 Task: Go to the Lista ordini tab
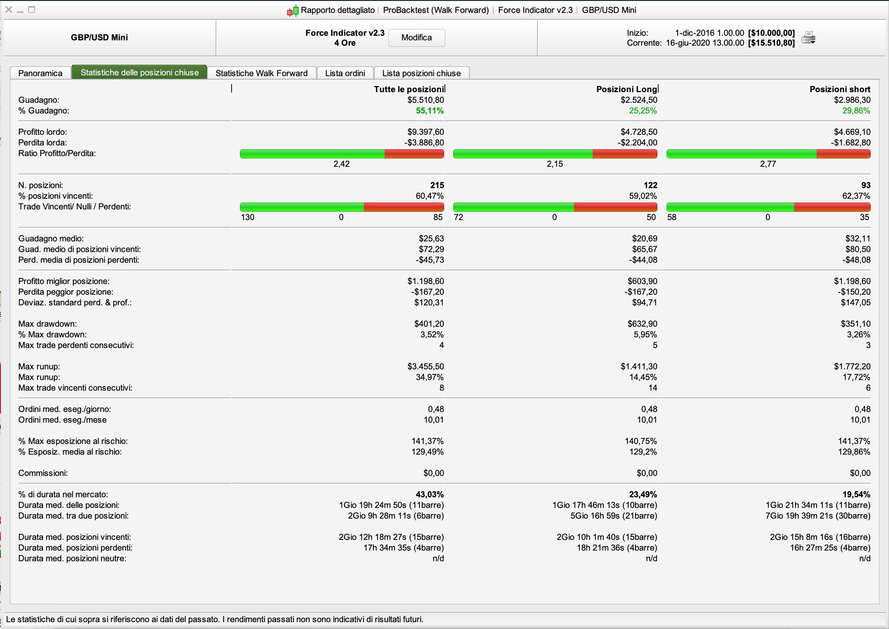click(x=345, y=73)
